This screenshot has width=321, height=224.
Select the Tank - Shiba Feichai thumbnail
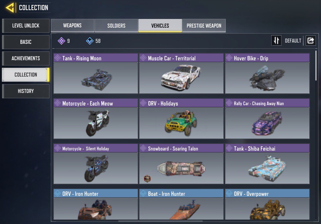[267, 168]
